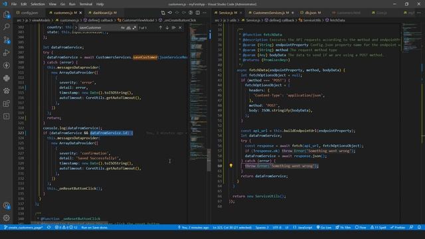Viewport: 425px width, 239px height.
Task: Click the open changes icon in left editor toolbar
Action: coord(170,13)
